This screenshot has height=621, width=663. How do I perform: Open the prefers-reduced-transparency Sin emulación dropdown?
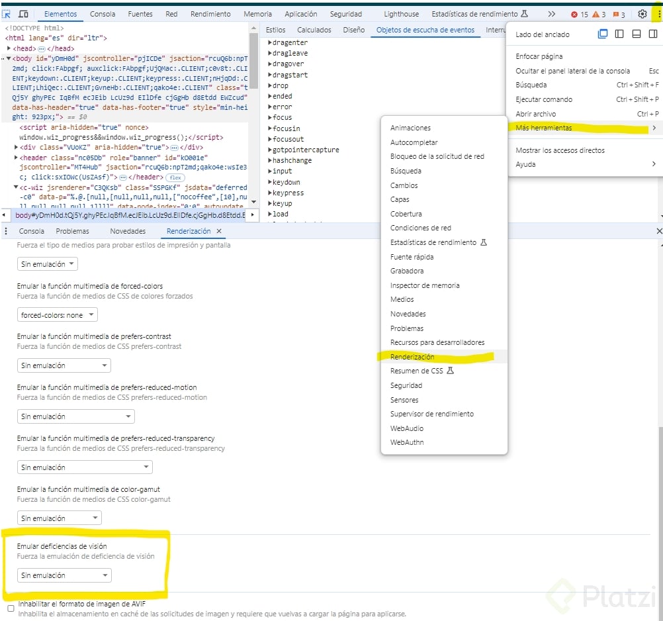click(85, 467)
